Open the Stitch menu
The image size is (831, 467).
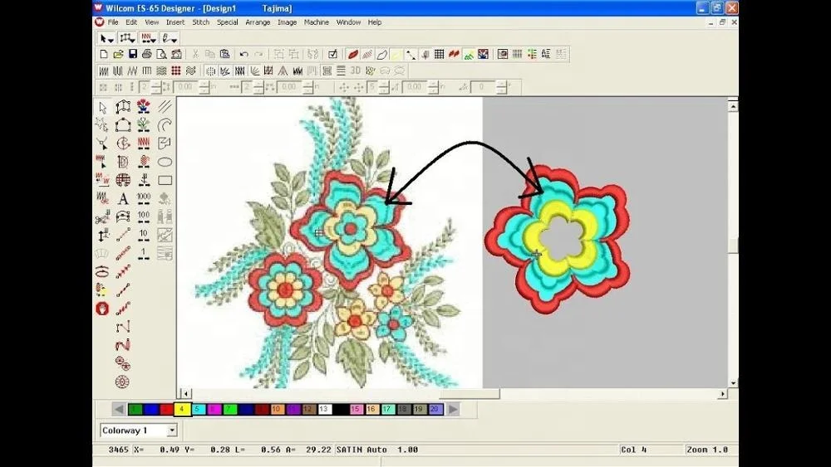(200, 22)
